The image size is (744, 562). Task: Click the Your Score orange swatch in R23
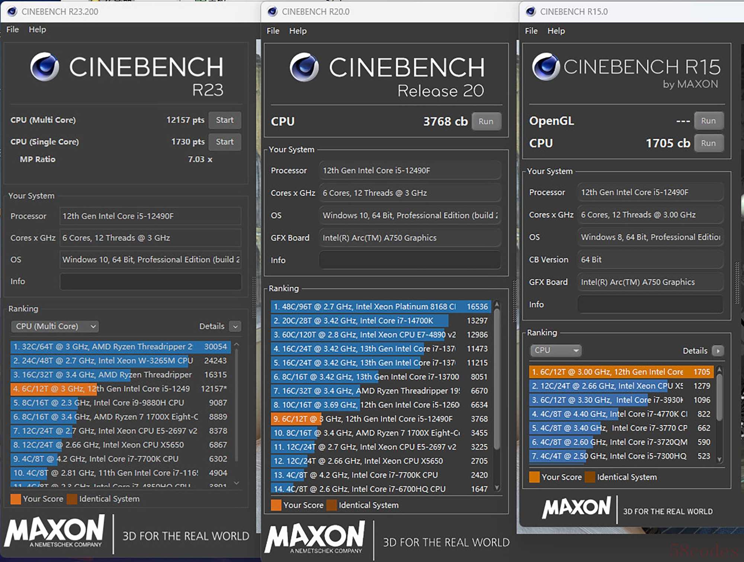16,499
